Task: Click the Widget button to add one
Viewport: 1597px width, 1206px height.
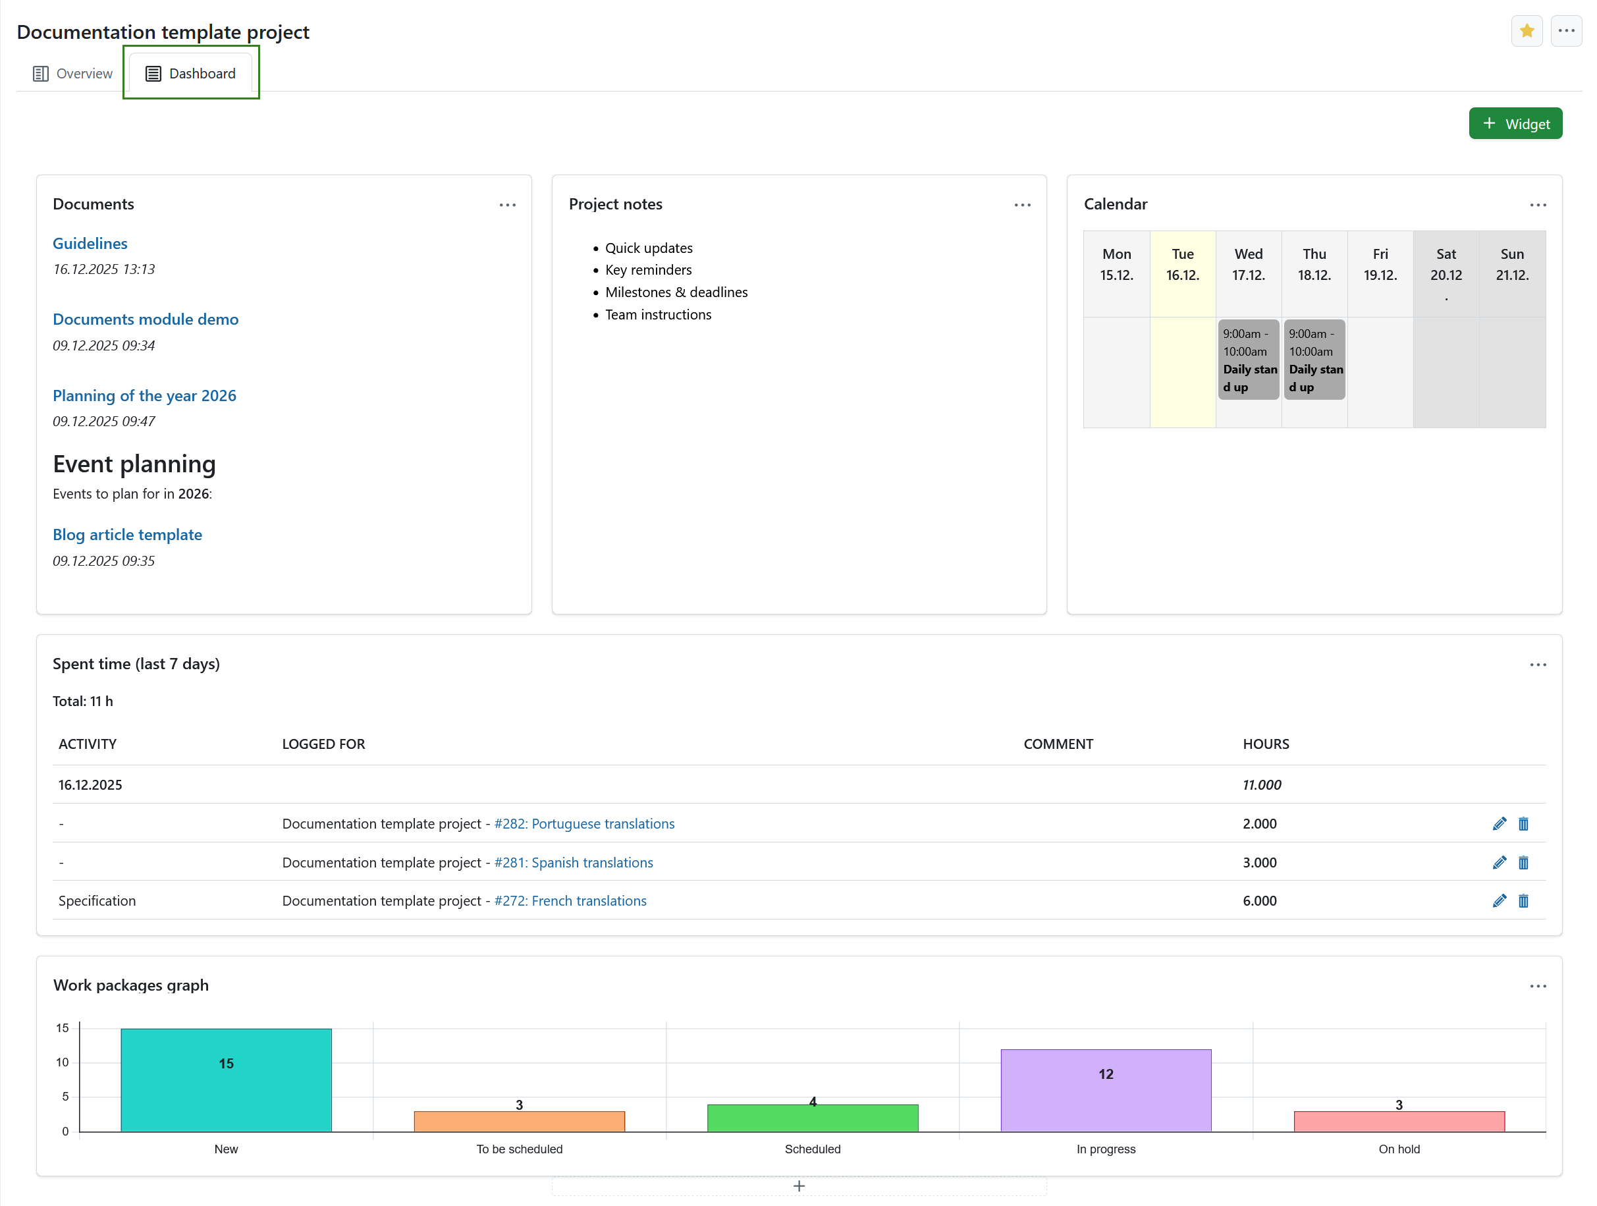Action: point(1515,123)
